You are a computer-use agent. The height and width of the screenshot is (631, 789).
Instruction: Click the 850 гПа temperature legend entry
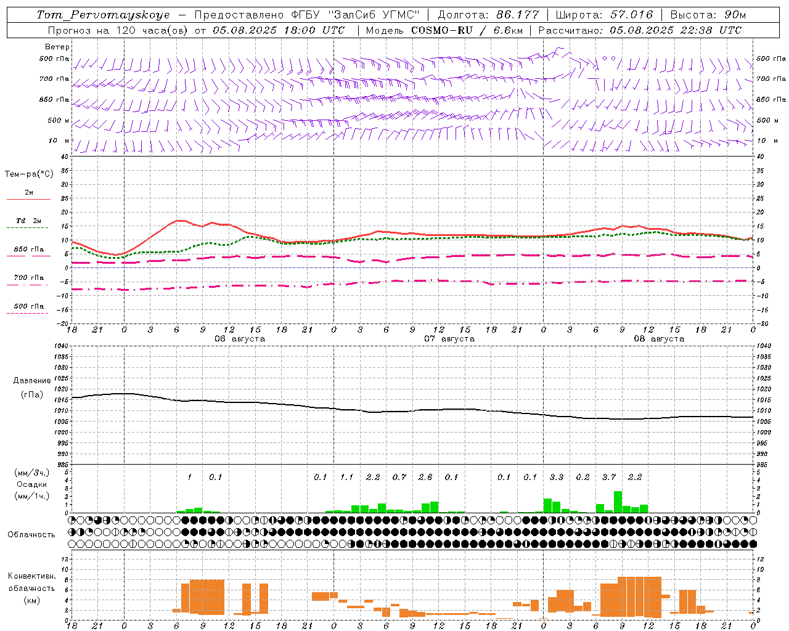pyautogui.click(x=29, y=250)
